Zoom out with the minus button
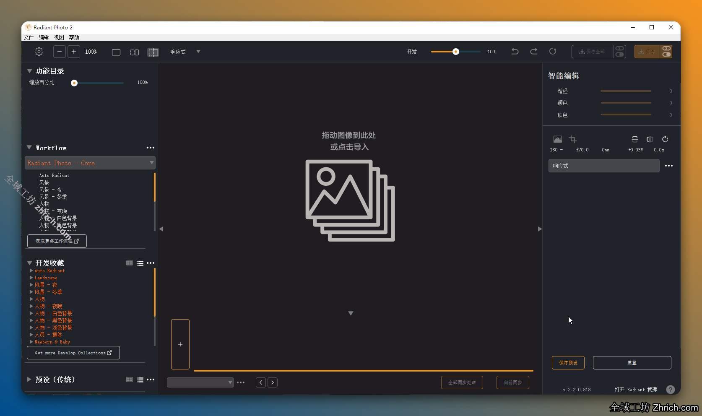 tap(60, 52)
